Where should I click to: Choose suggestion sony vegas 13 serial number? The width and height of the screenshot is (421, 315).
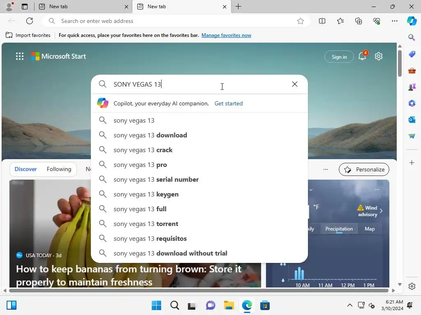tap(199, 179)
